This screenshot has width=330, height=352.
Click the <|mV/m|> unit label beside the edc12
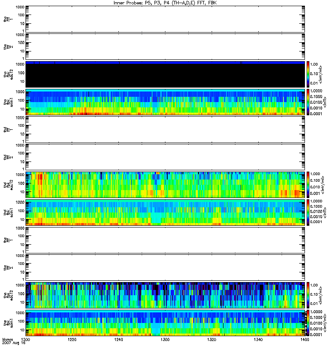(x=321, y=295)
